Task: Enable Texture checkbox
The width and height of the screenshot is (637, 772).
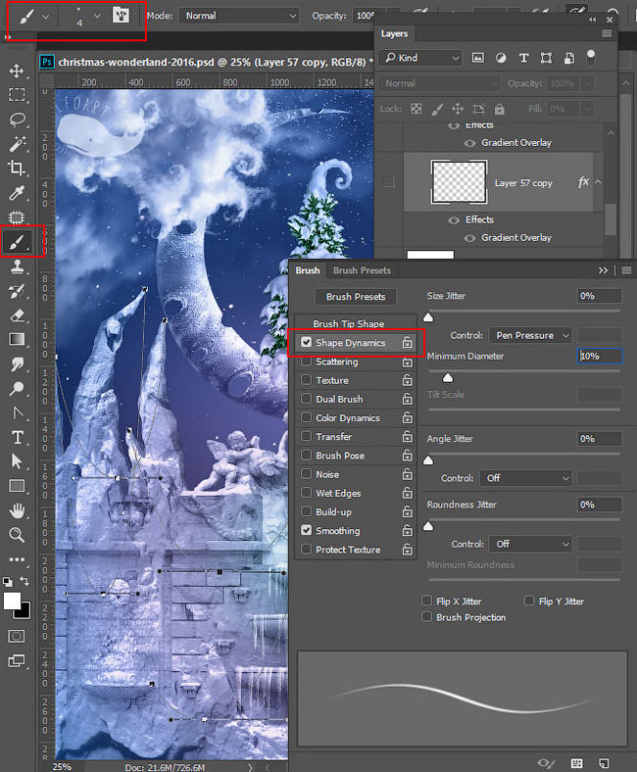Action: coord(306,379)
